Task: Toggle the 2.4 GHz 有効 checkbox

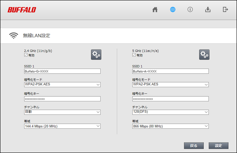Action: coord(26,55)
